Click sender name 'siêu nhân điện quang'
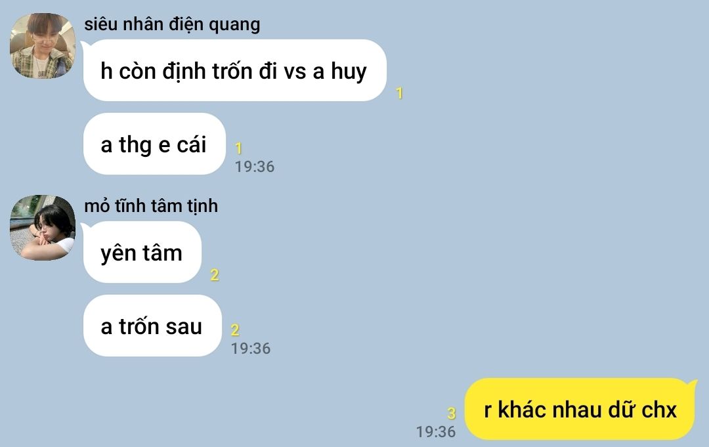Viewport: 709px width, 447px height. point(172,24)
